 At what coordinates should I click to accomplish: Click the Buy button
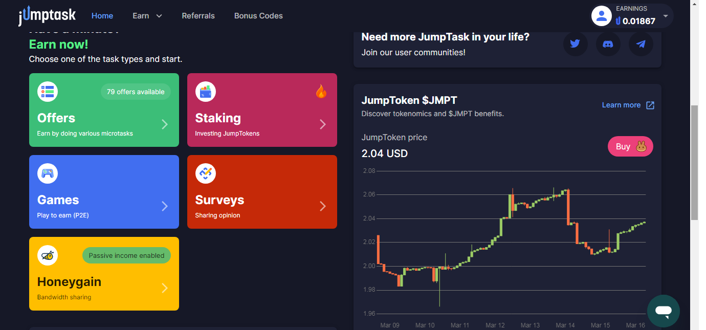click(630, 147)
